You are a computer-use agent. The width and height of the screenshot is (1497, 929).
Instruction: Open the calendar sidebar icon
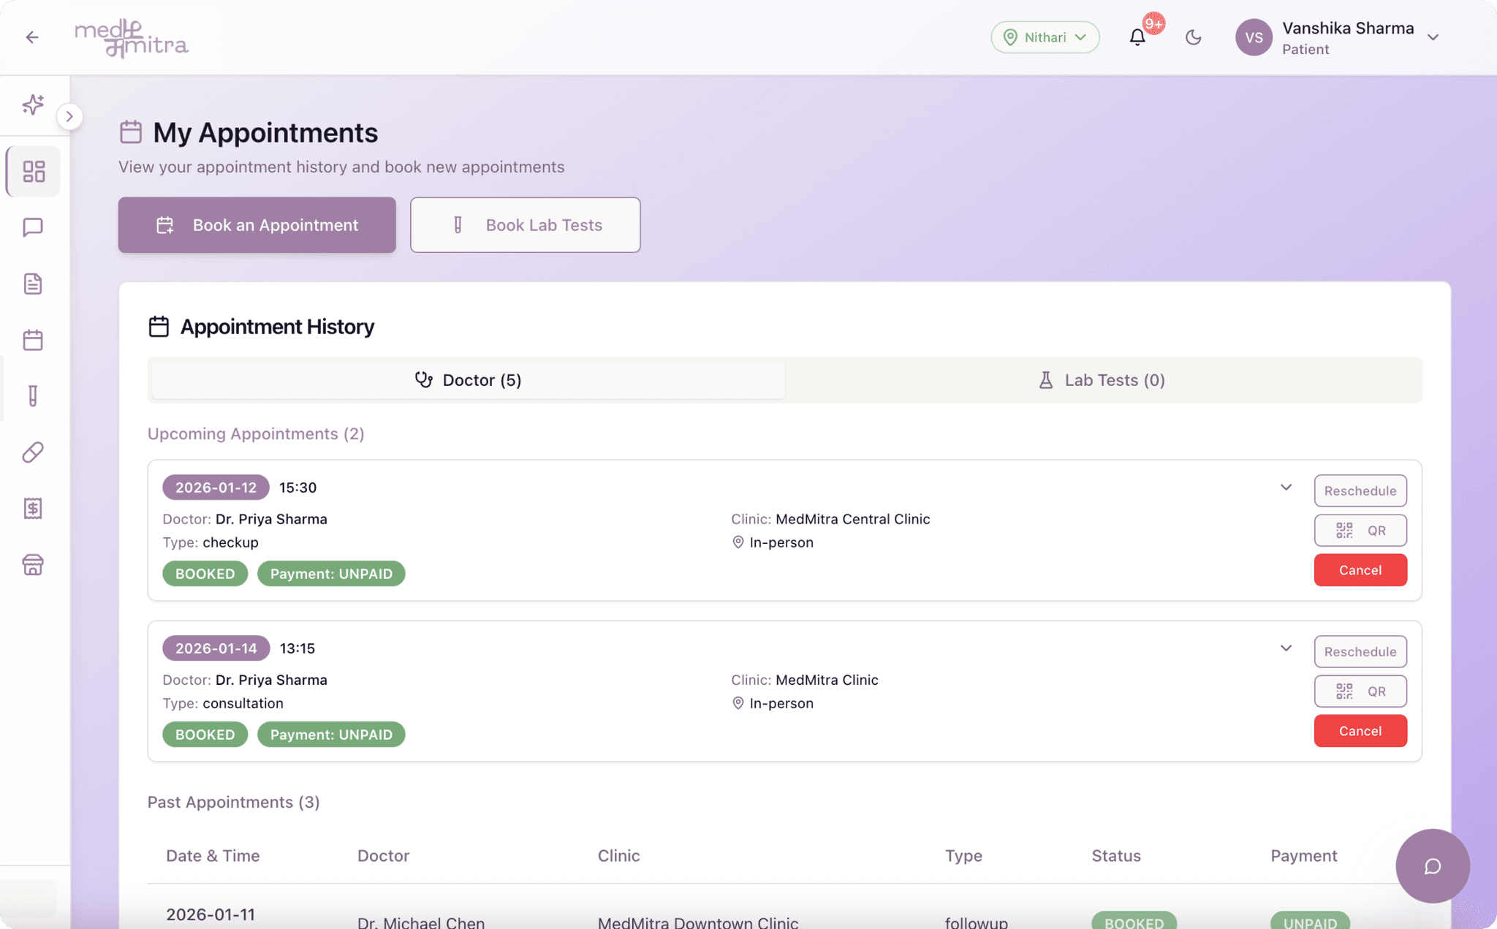point(33,340)
